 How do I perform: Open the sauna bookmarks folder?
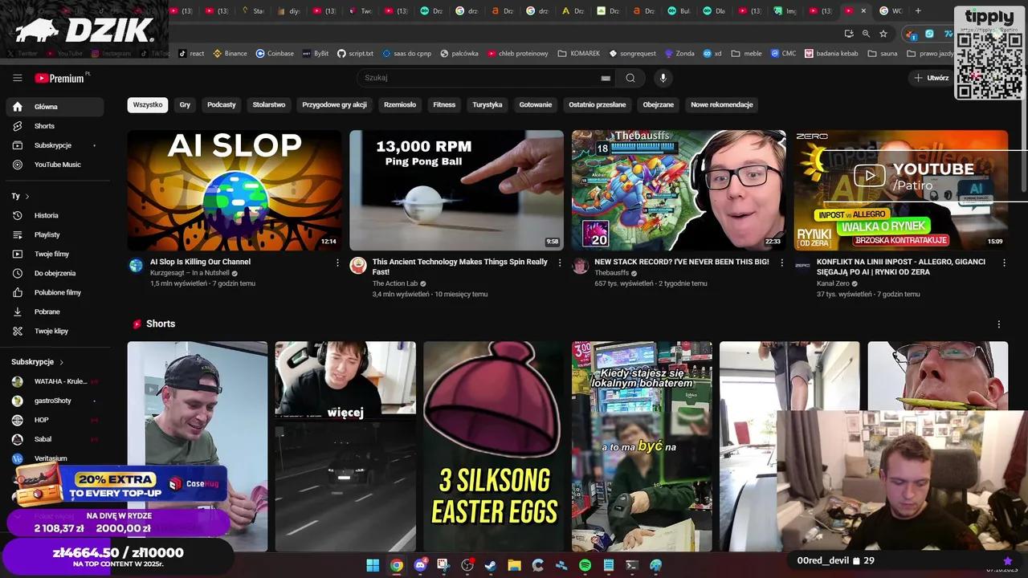click(x=882, y=54)
